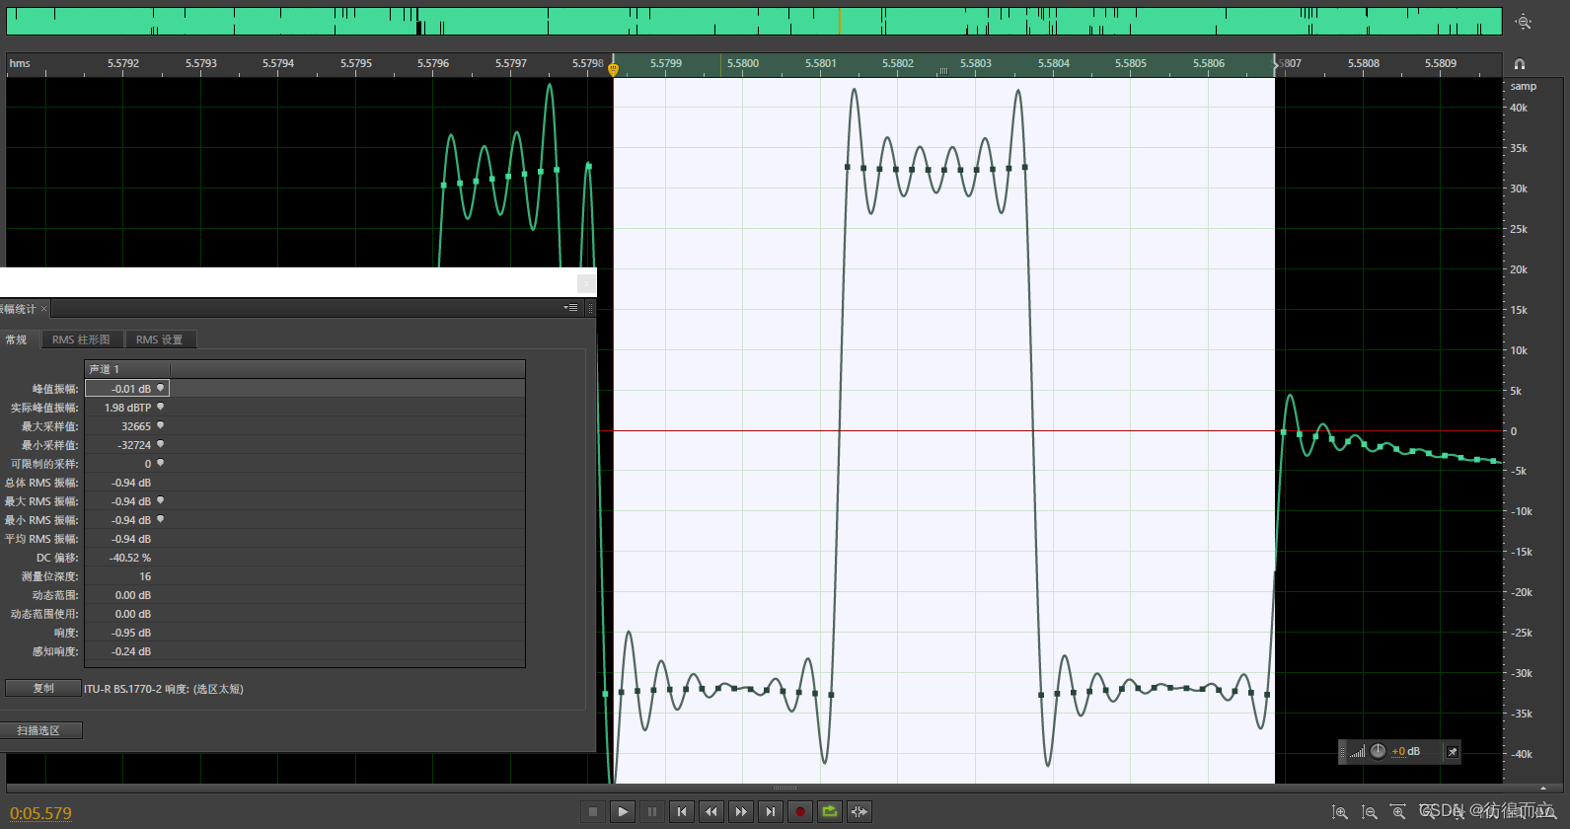Screen dimensions: 1570x829
Task: Click zoom in amplitude icon
Action: (1340, 812)
